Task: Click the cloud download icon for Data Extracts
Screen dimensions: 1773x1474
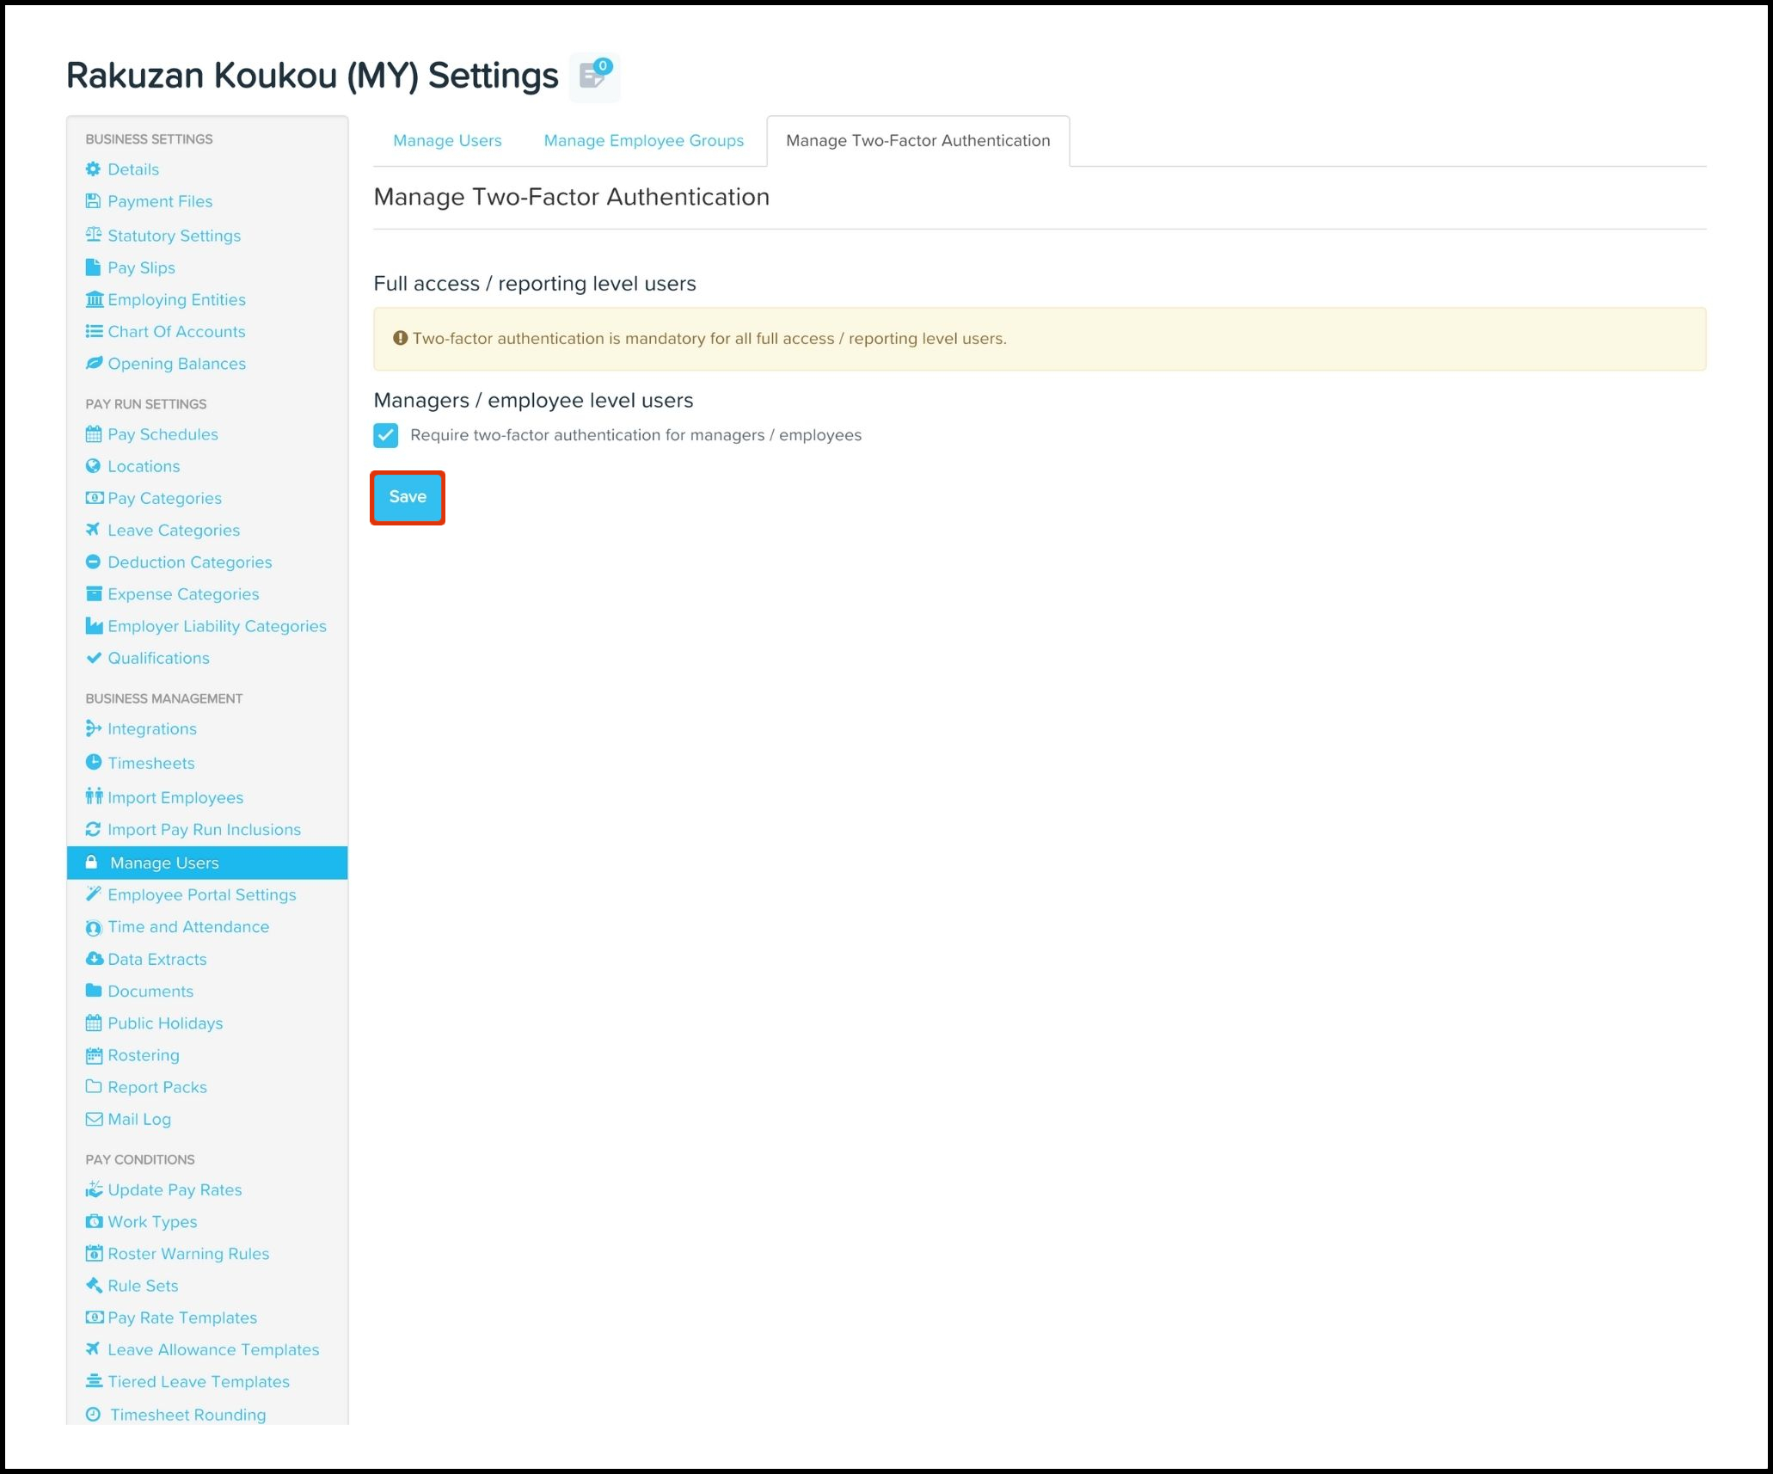Action: (x=94, y=959)
